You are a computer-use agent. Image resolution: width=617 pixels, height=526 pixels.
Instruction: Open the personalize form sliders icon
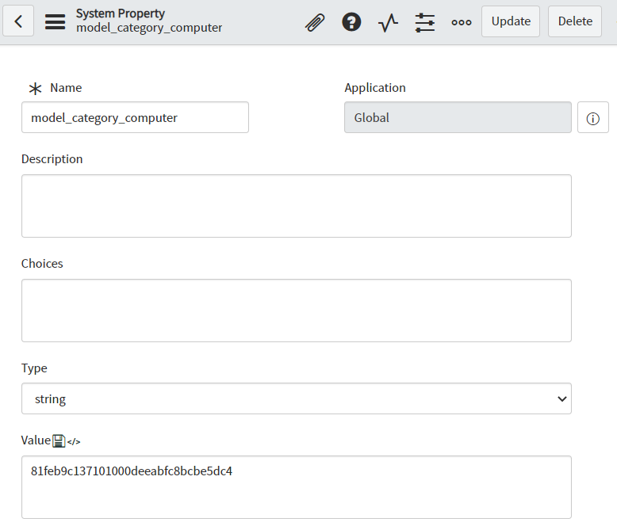click(425, 22)
